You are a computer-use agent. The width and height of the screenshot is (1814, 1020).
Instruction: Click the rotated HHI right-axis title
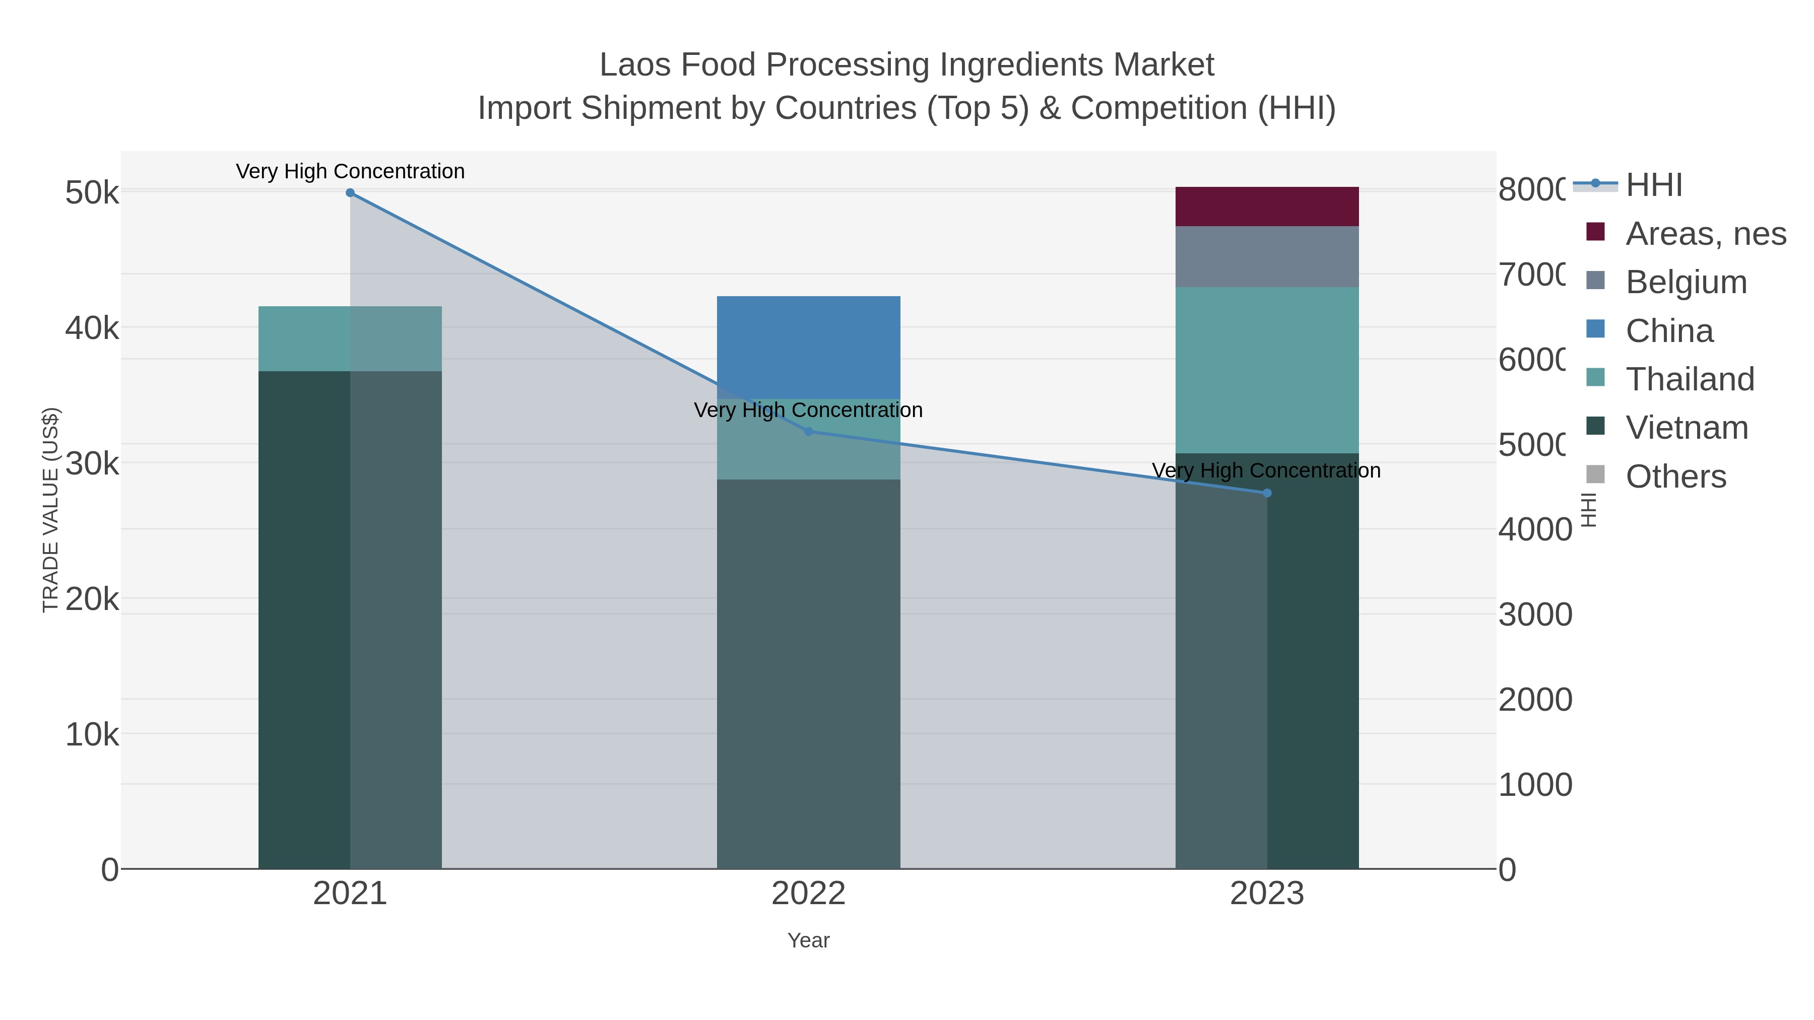pyautogui.click(x=1589, y=510)
